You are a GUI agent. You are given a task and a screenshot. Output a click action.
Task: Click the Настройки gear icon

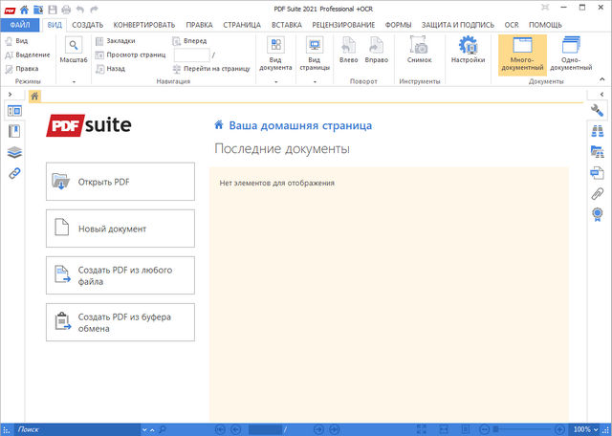pyautogui.click(x=468, y=50)
